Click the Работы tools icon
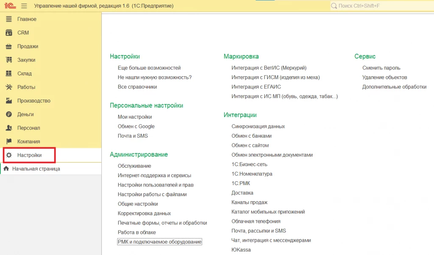 point(9,87)
